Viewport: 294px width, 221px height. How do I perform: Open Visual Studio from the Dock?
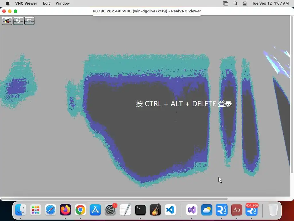(192, 210)
